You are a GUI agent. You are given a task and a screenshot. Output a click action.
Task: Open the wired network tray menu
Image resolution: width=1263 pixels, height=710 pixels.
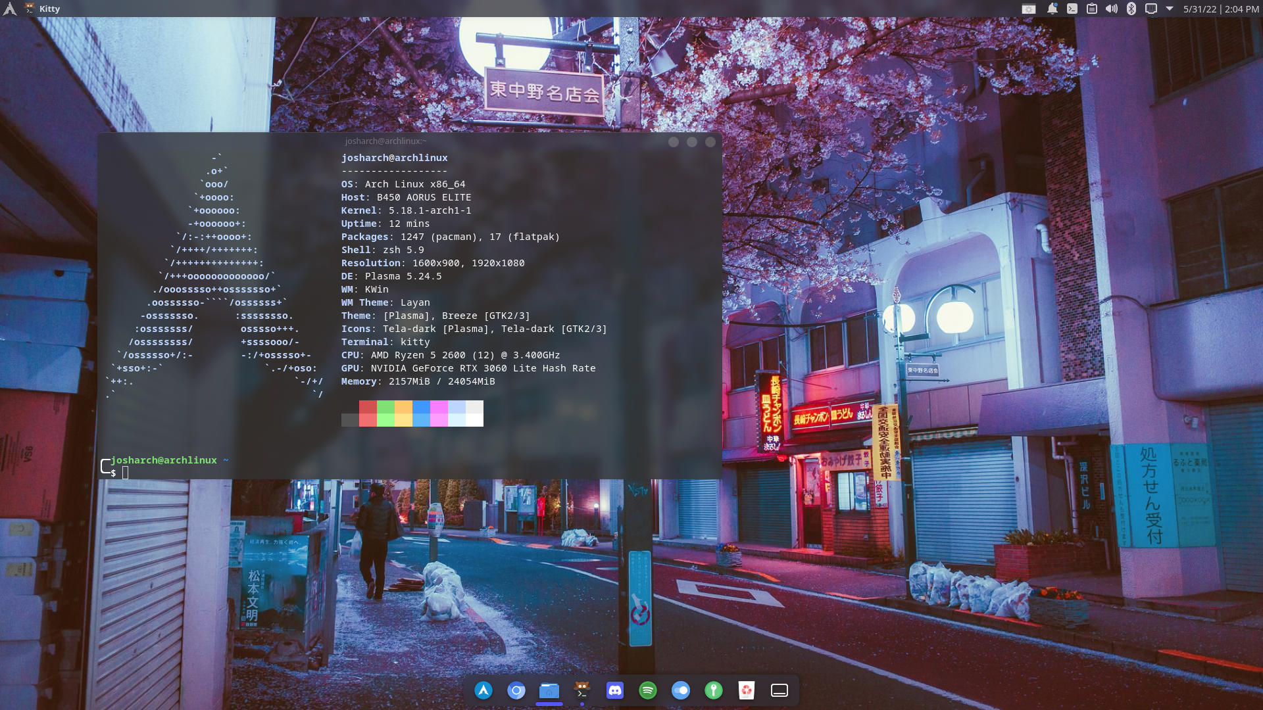click(x=1151, y=9)
